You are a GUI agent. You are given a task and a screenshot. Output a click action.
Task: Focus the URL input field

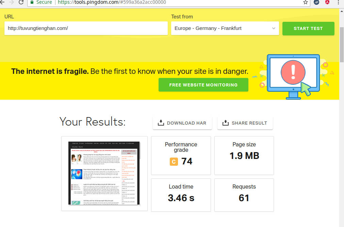(86, 28)
